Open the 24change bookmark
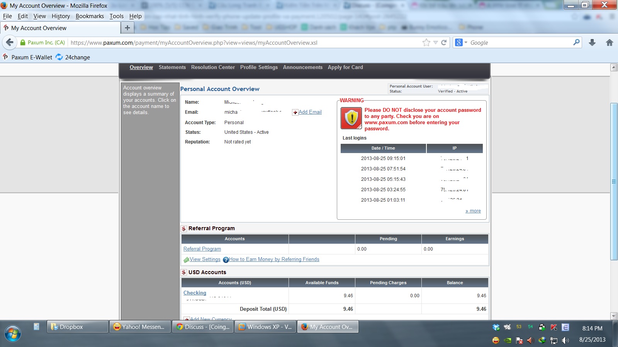The image size is (618, 347). 73,57
